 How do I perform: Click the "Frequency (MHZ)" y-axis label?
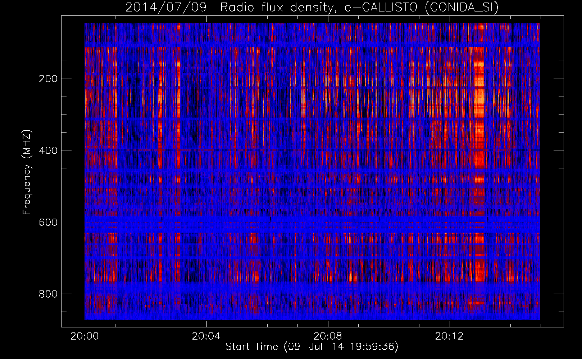click(x=27, y=172)
